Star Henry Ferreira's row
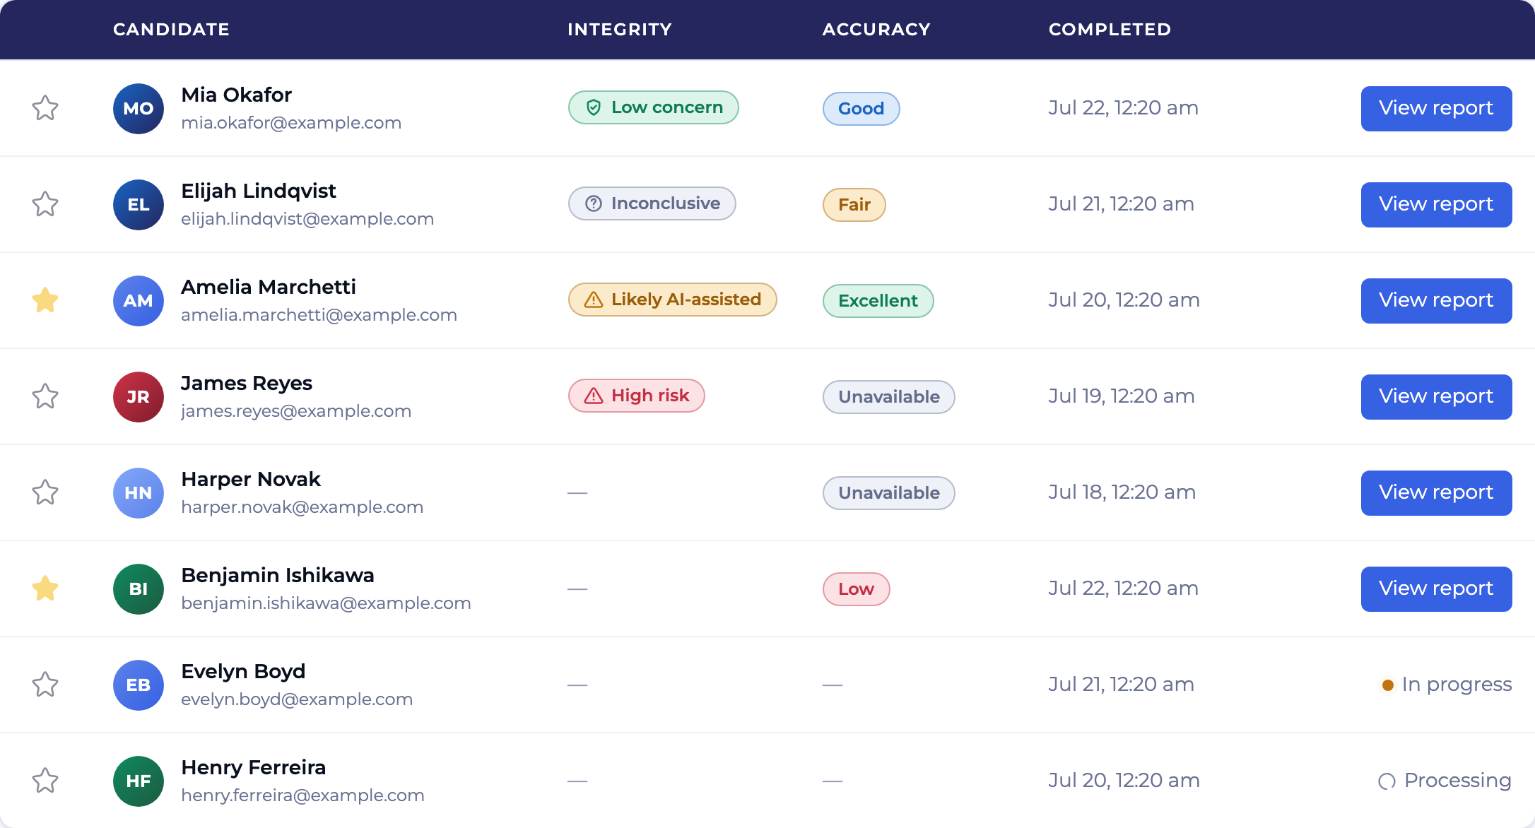Image resolution: width=1535 pixels, height=828 pixels. click(x=45, y=781)
